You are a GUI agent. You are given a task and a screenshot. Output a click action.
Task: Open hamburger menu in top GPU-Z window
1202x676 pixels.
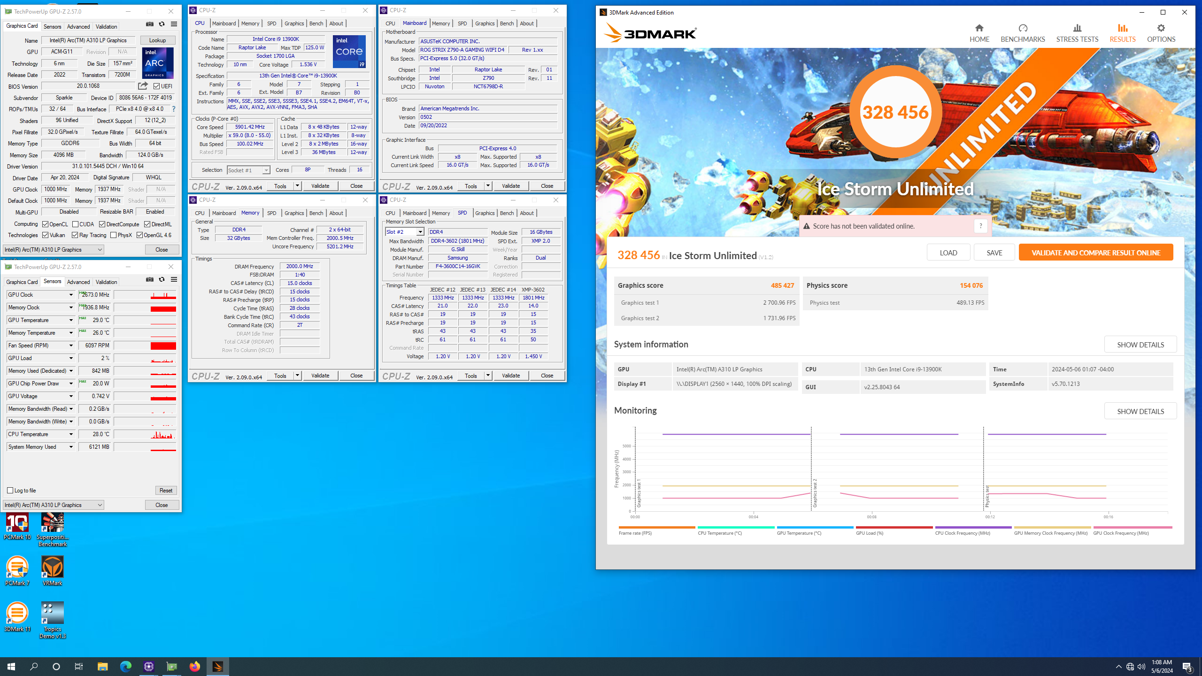(174, 24)
